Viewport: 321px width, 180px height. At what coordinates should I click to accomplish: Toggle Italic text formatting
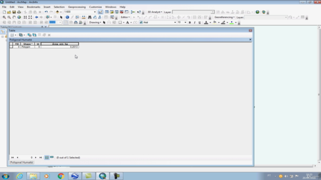tap(195, 22)
